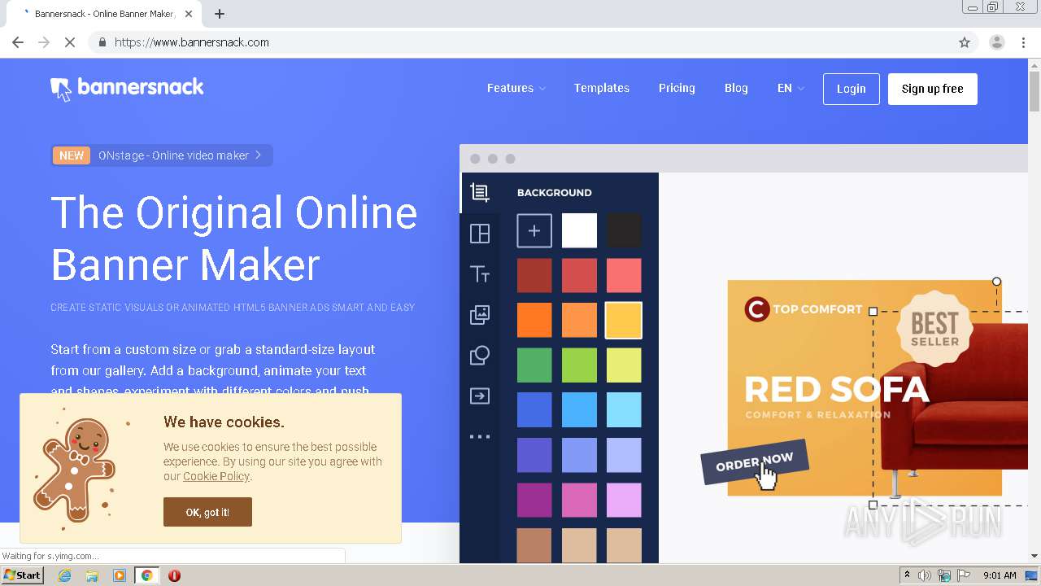Screen dimensions: 1041x586
Task: Select the white background swatch
Action: (x=579, y=231)
